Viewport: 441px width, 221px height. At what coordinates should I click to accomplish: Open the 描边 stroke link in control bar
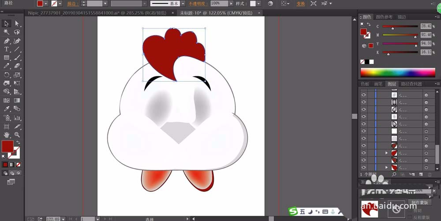pyautogui.click(x=73, y=4)
